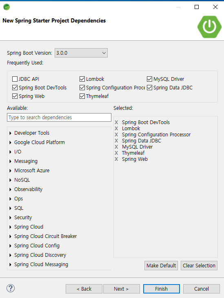The width and height of the screenshot is (224, 298).
Task: Expand the Spring Cloud Config category
Action: tap(10, 246)
